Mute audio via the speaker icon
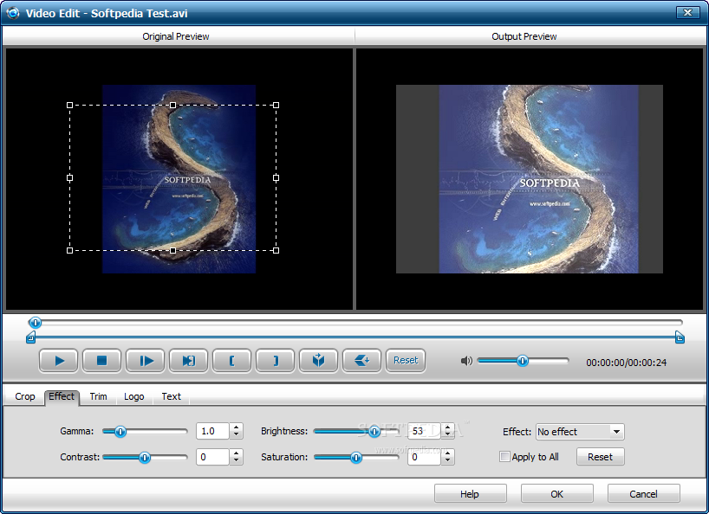709x514 pixels. click(466, 361)
